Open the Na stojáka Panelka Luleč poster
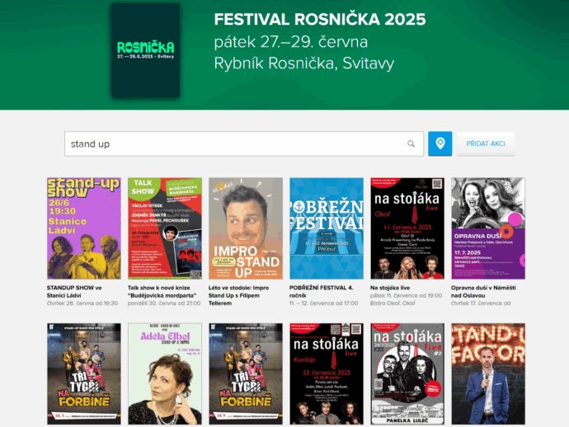 pyautogui.click(x=407, y=373)
